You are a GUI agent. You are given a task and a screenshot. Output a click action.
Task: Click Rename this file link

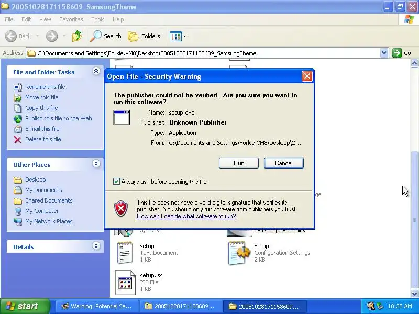(45, 87)
